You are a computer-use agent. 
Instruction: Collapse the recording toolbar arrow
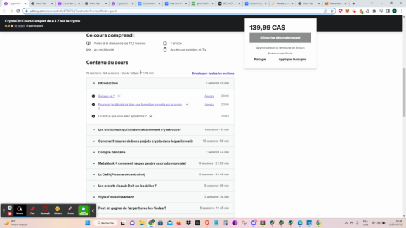pyautogui.click(x=93, y=211)
